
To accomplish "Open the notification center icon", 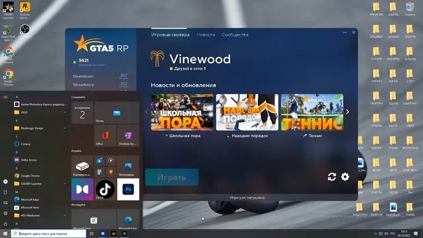I will (x=416, y=233).
